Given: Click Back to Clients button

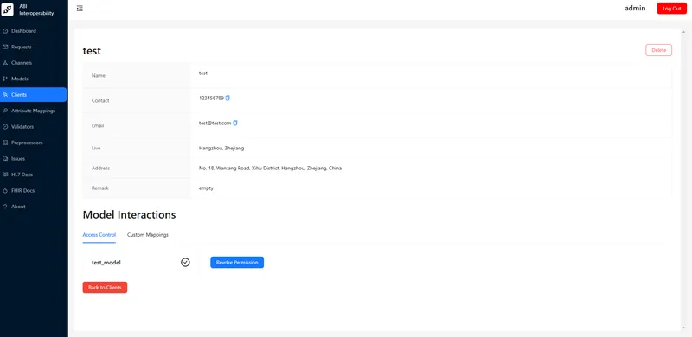Looking at the screenshot, I should click(x=105, y=287).
